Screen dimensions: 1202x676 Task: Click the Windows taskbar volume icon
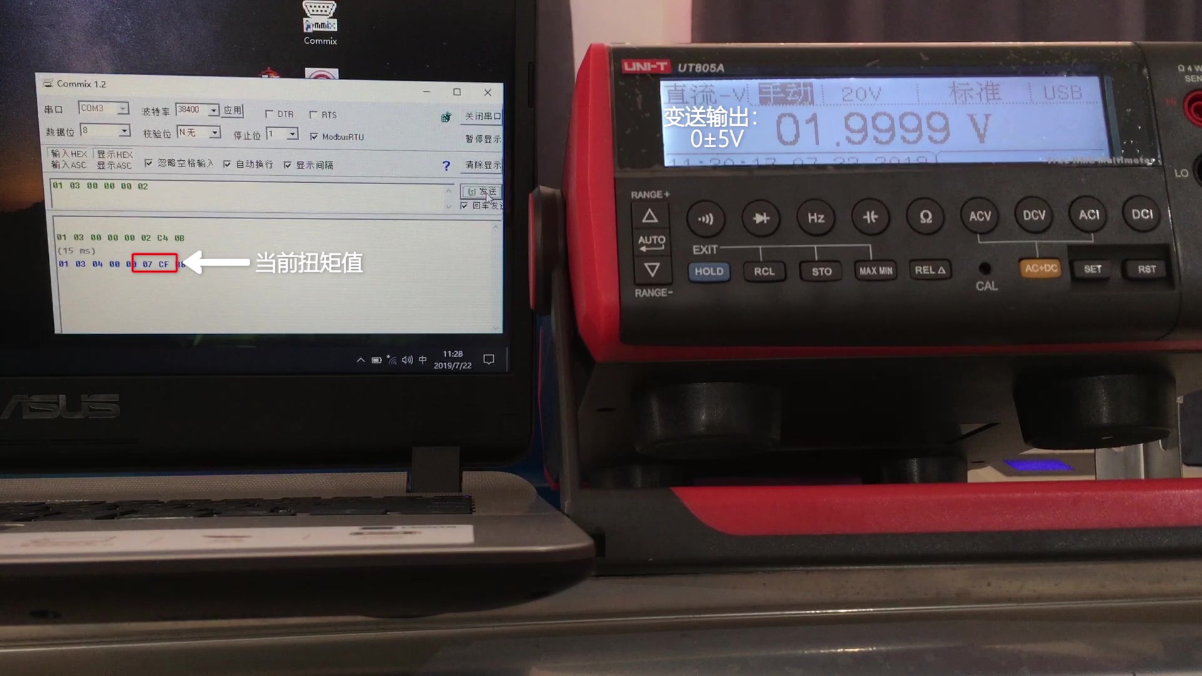(408, 361)
